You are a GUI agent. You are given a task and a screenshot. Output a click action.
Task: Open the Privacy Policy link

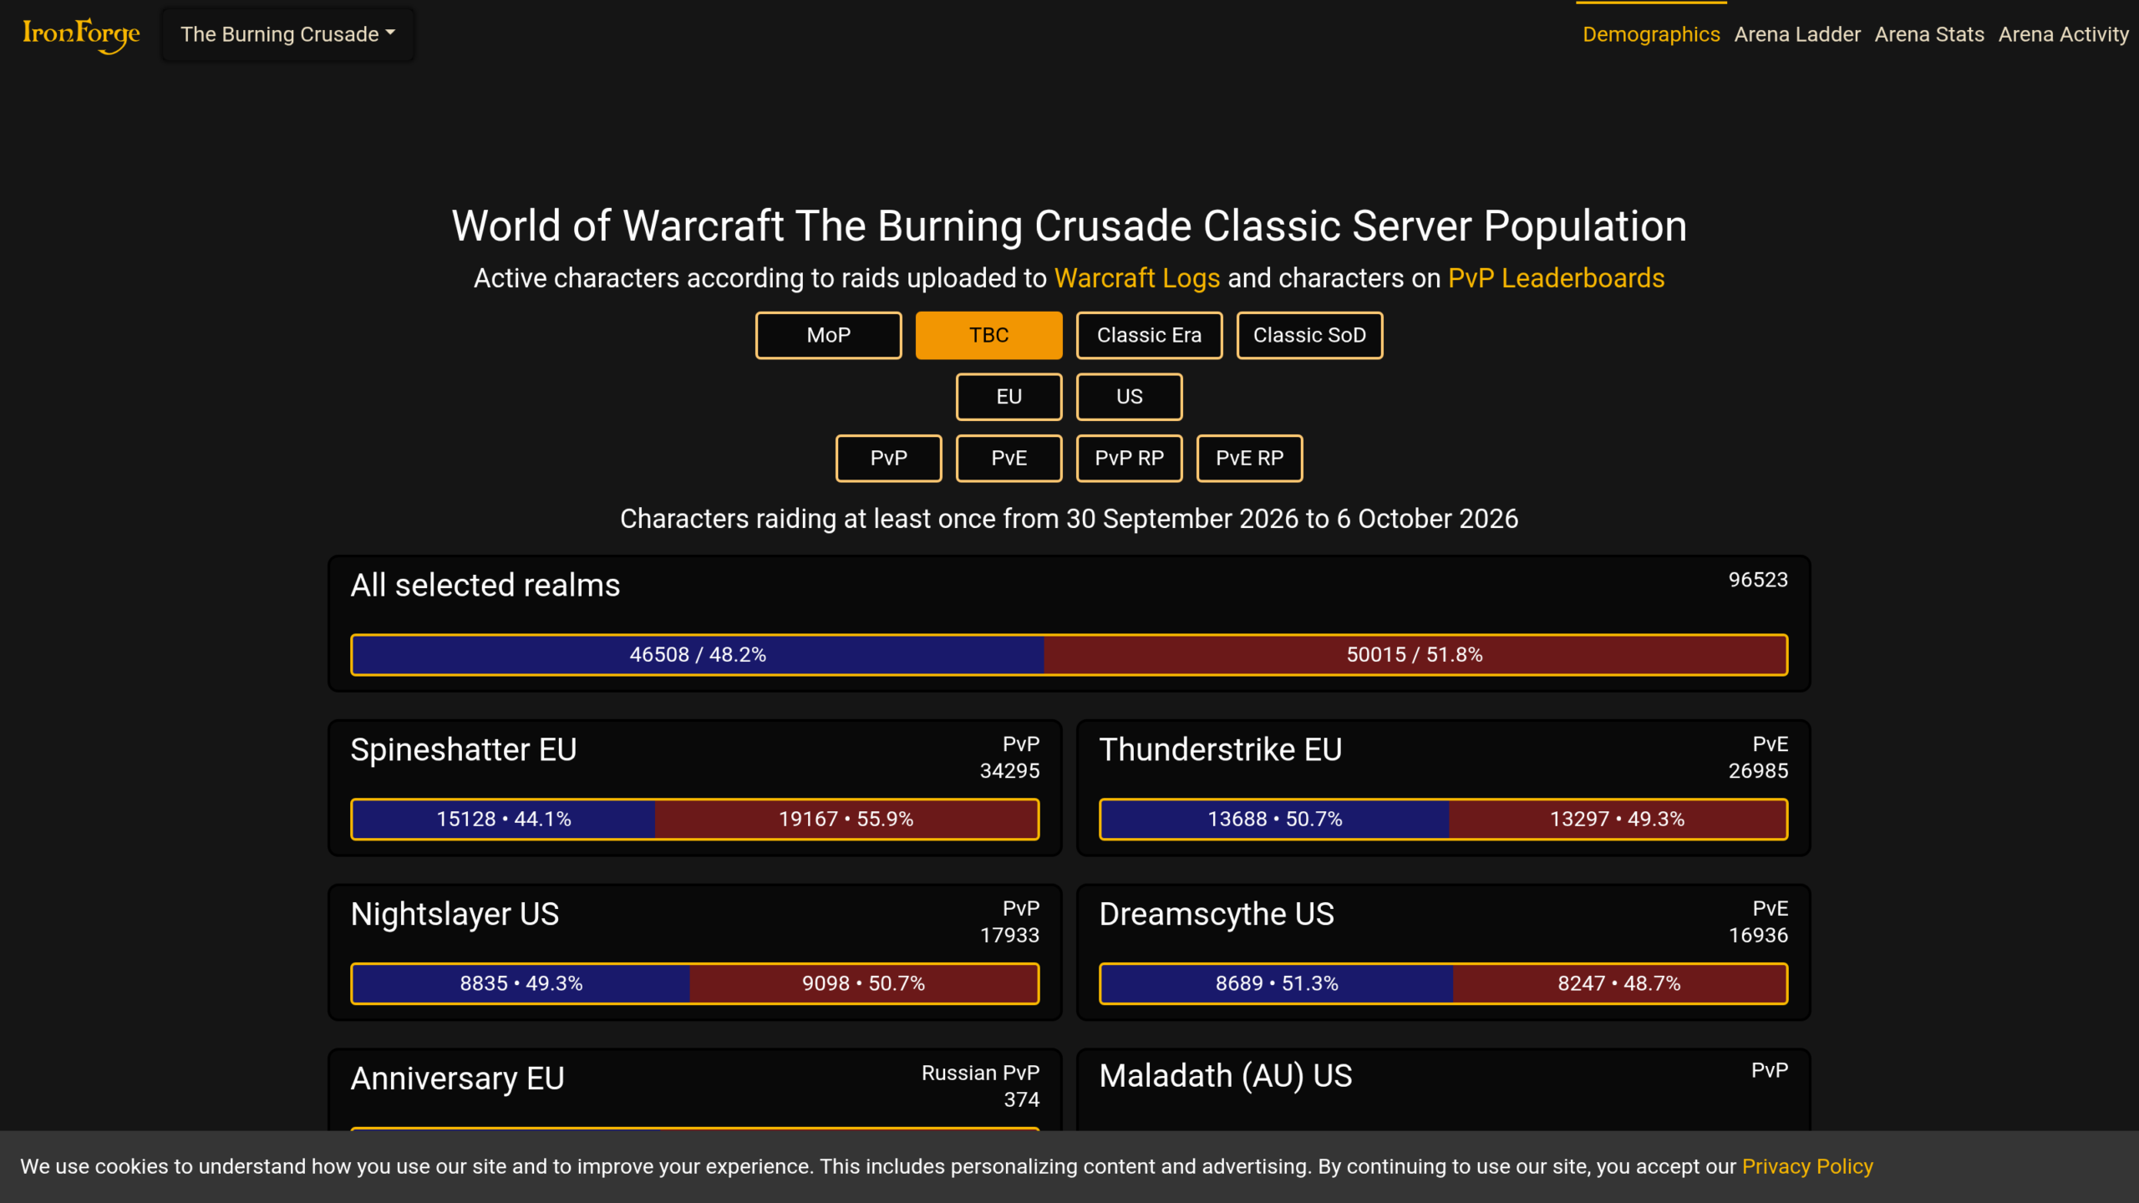[x=1807, y=1166]
